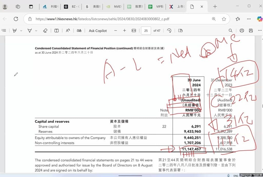Switch to the NVIDIA browser tab
263x177 pixels.
pos(115,7)
